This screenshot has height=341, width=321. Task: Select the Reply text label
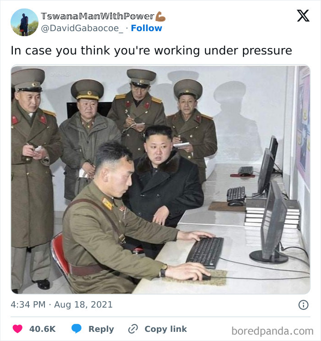tap(101, 329)
